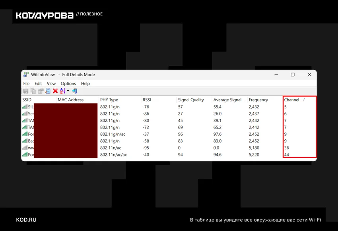Click the 802.11n/ac PHY type cell
This screenshot has height=231, width=338.
pyautogui.click(x=111, y=148)
